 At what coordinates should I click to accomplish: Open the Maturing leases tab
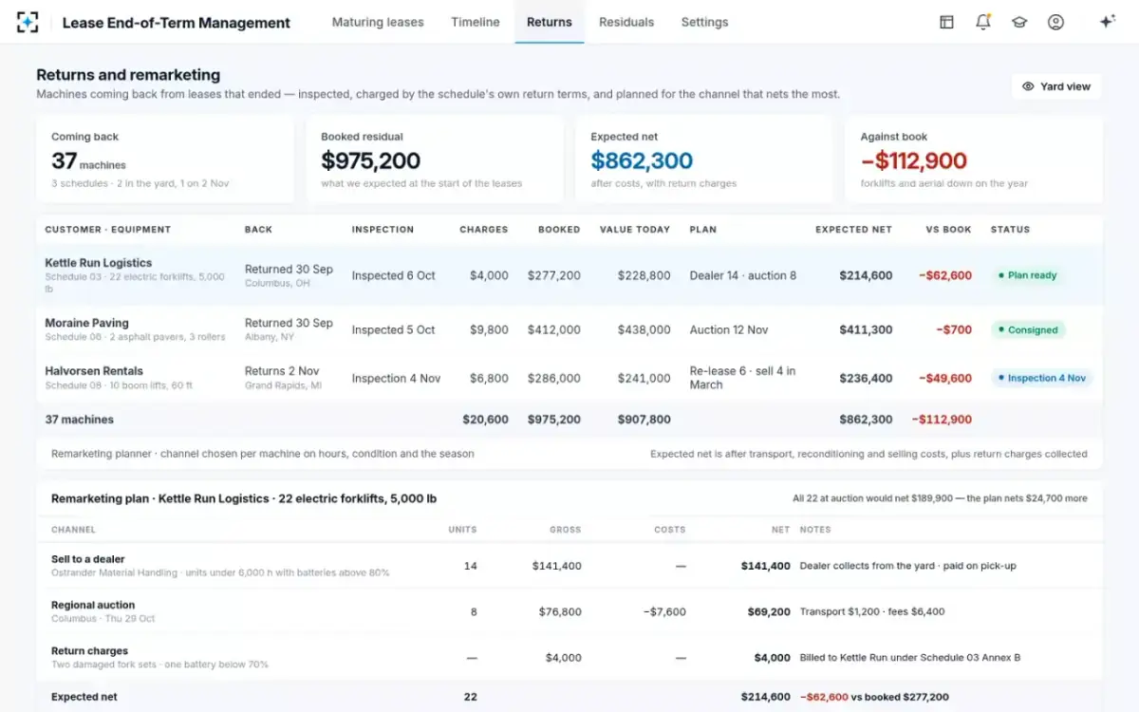click(x=378, y=22)
